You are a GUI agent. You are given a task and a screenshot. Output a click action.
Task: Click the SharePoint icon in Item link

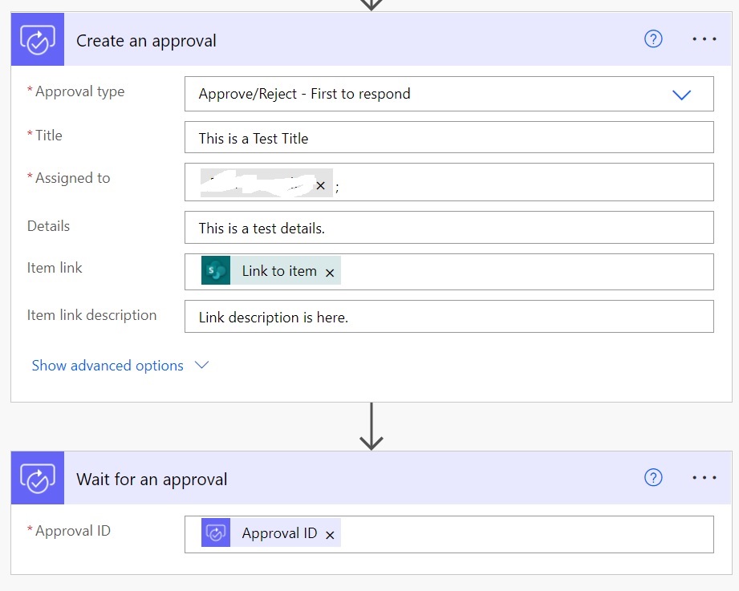tap(216, 271)
